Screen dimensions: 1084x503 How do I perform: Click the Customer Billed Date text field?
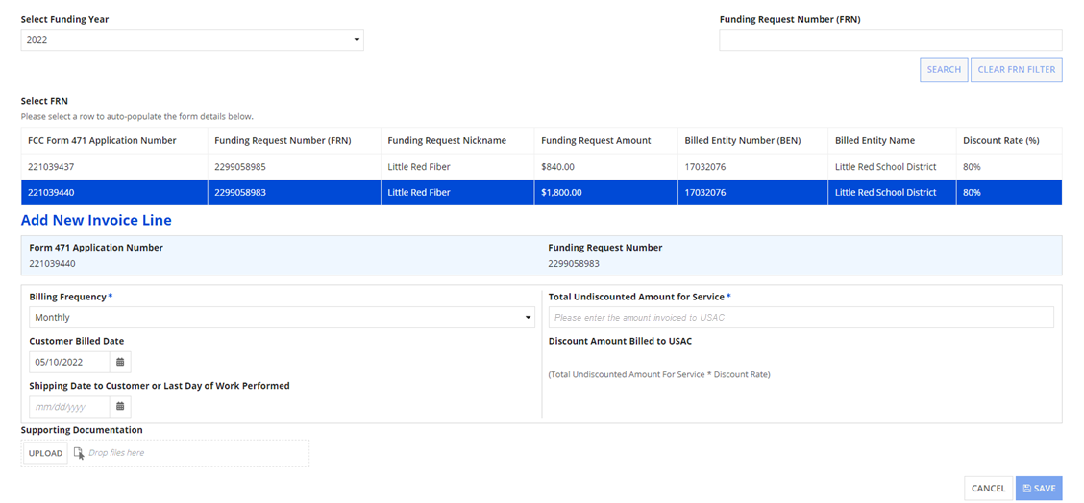click(x=69, y=362)
